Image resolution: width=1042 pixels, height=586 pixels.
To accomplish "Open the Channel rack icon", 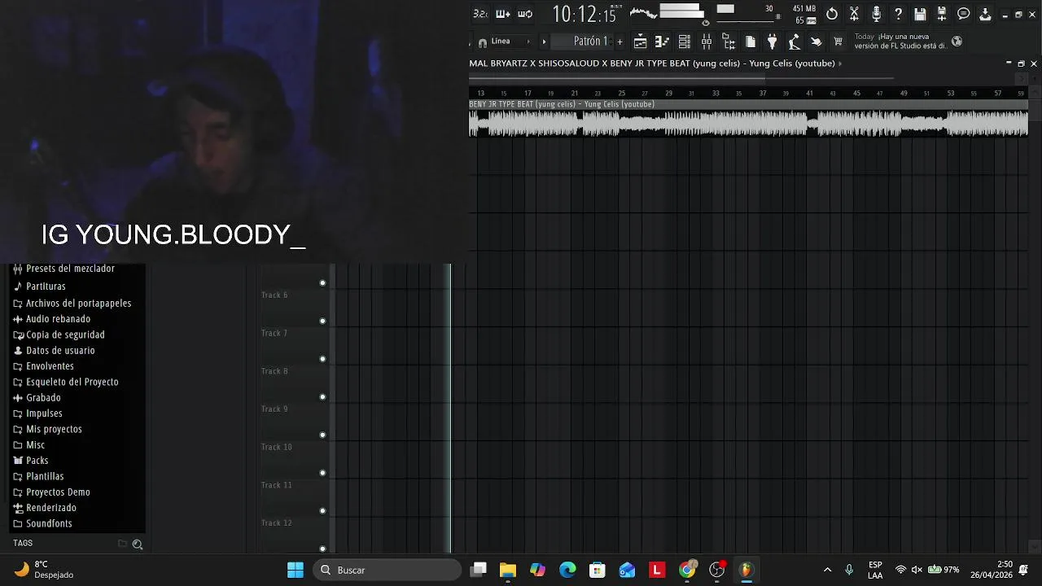I will tap(685, 42).
